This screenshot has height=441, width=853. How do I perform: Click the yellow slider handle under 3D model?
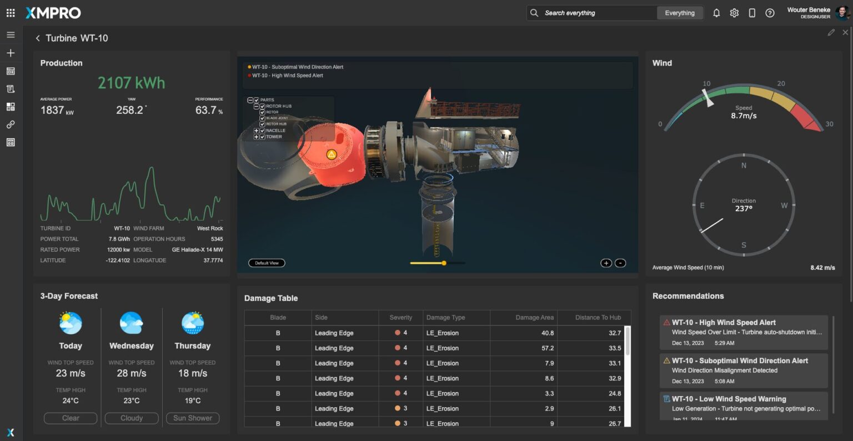(x=444, y=263)
